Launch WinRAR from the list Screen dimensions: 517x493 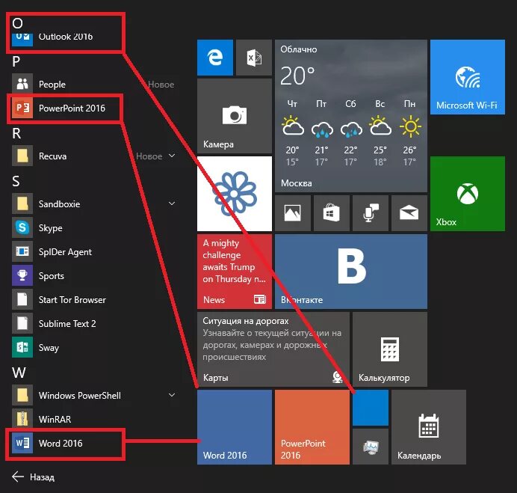point(94,419)
